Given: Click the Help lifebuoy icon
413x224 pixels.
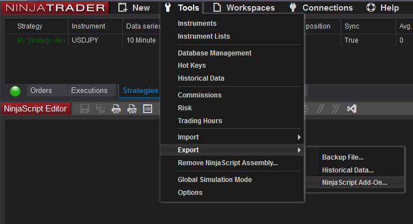Looking at the screenshot, I should click(371, 7).
